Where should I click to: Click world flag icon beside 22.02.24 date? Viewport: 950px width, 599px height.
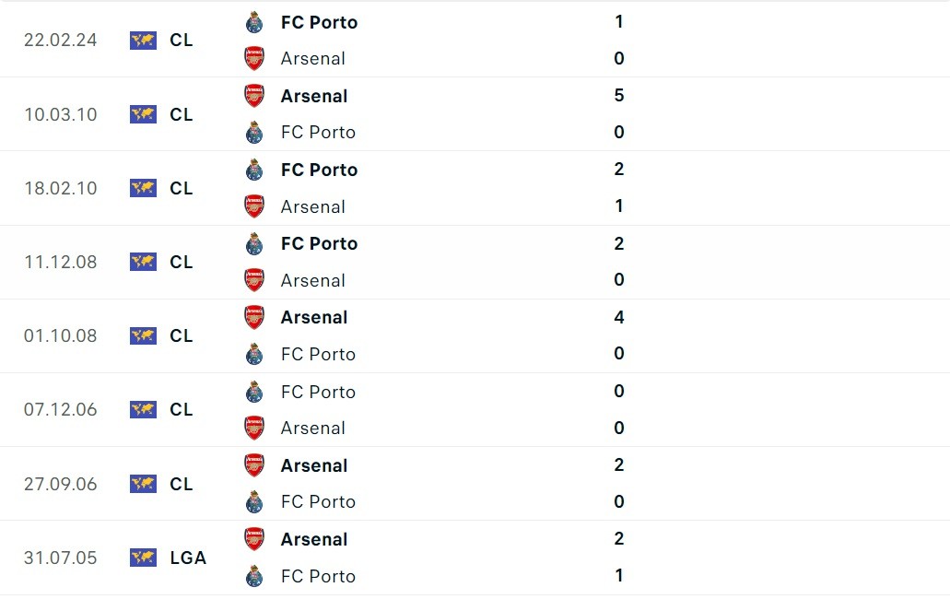[143, 41]
